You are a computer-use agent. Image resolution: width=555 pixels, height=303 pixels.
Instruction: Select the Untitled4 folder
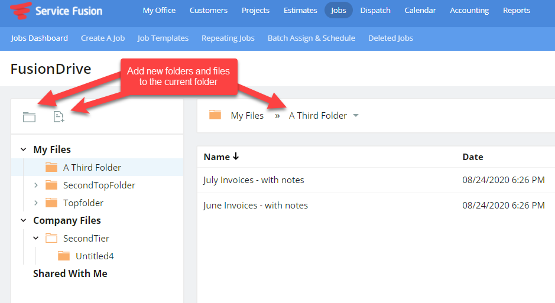pos(95,256)
